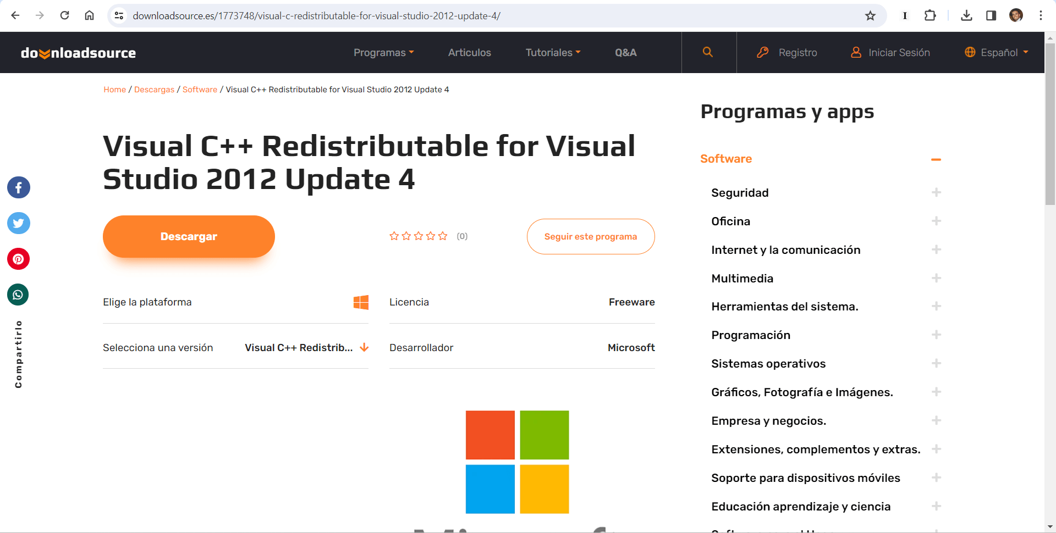Expand the Programación category
1056x533 pixels.
tap(936, 335)
